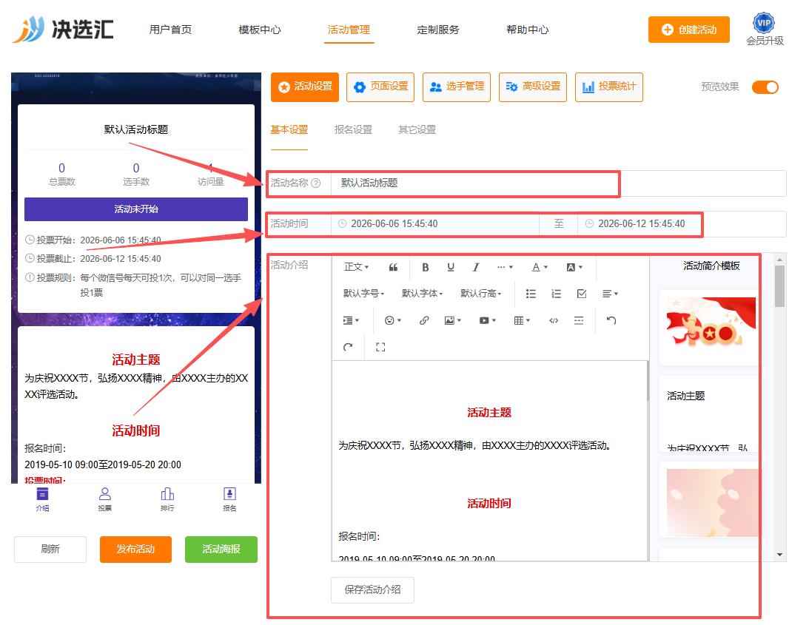
Task: Click the start time field 2026-06-06
Action: click(435, 224)
